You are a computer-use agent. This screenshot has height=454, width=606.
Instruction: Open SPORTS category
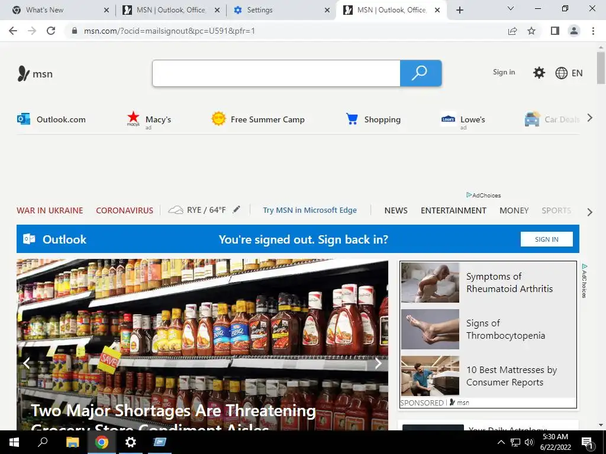pyautogui.click(x=556, y=210)
